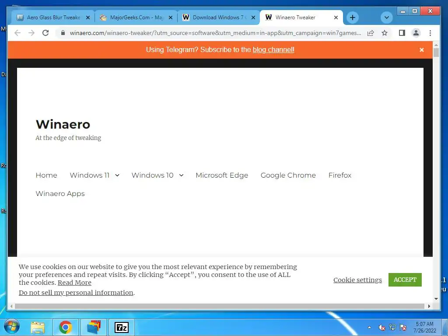Image resolution: width=448 pixels, height=336 pixels.
Task: Switch to the MajorGeeks.Com tab
Action: point(136,17)
